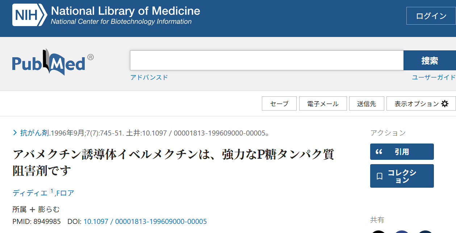This screenshot has height=233, width=456.
Task: Click the 電子メール email button
Action: click(x=323, y=104)
